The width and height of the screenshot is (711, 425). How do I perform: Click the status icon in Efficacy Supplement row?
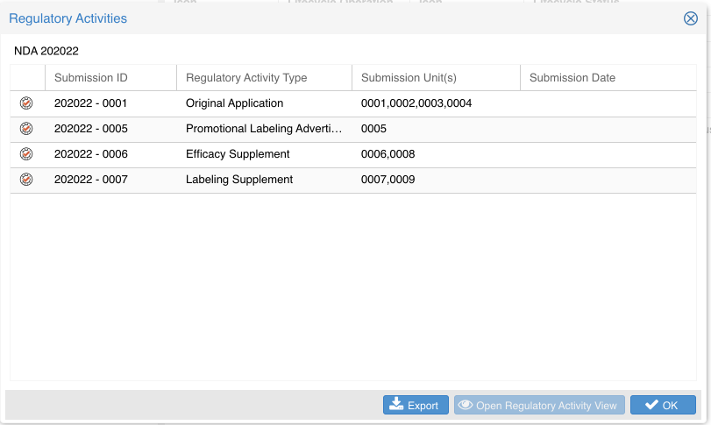26,154
